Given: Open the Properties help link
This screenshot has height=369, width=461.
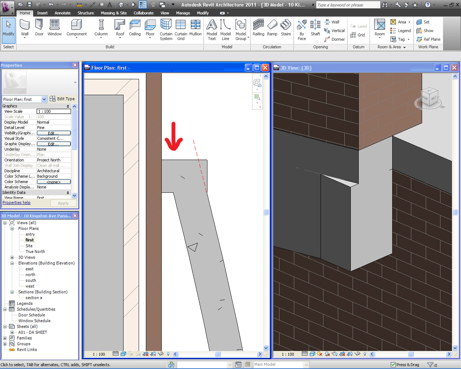Looking at the screenshot, I should pyautogui.click(x=17, y=203).
